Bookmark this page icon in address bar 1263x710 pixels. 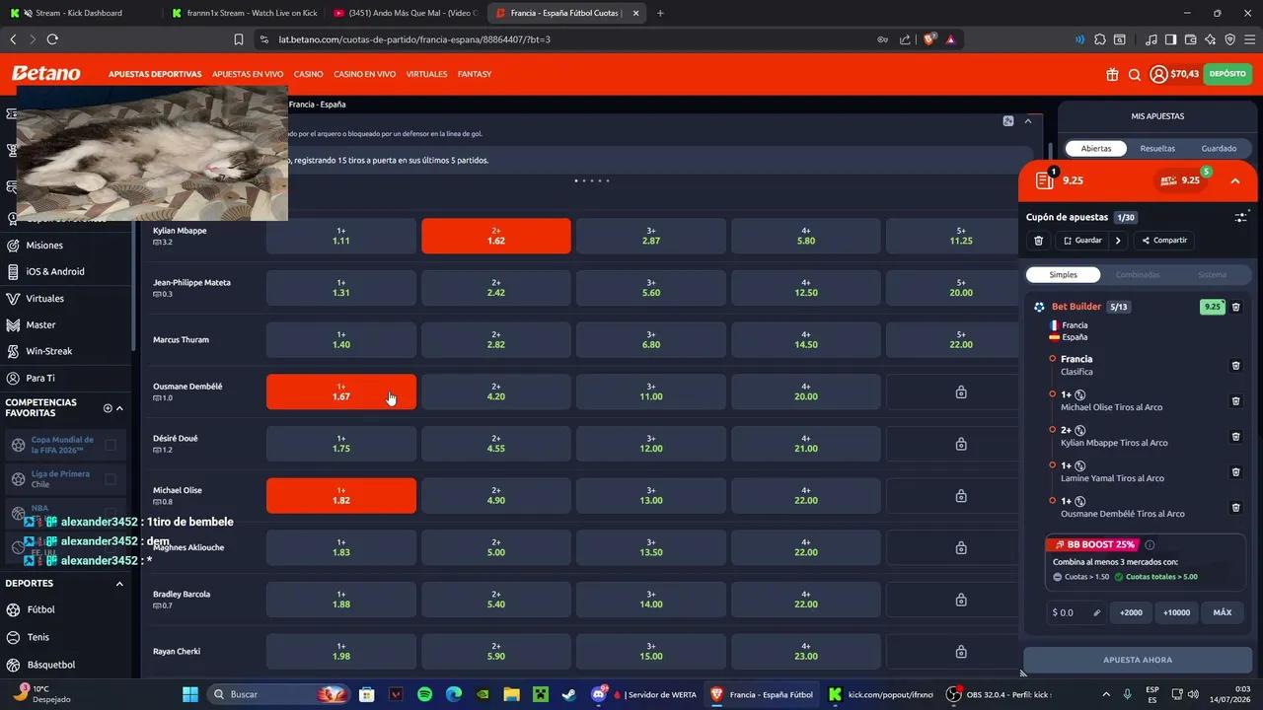pos(239,39)
